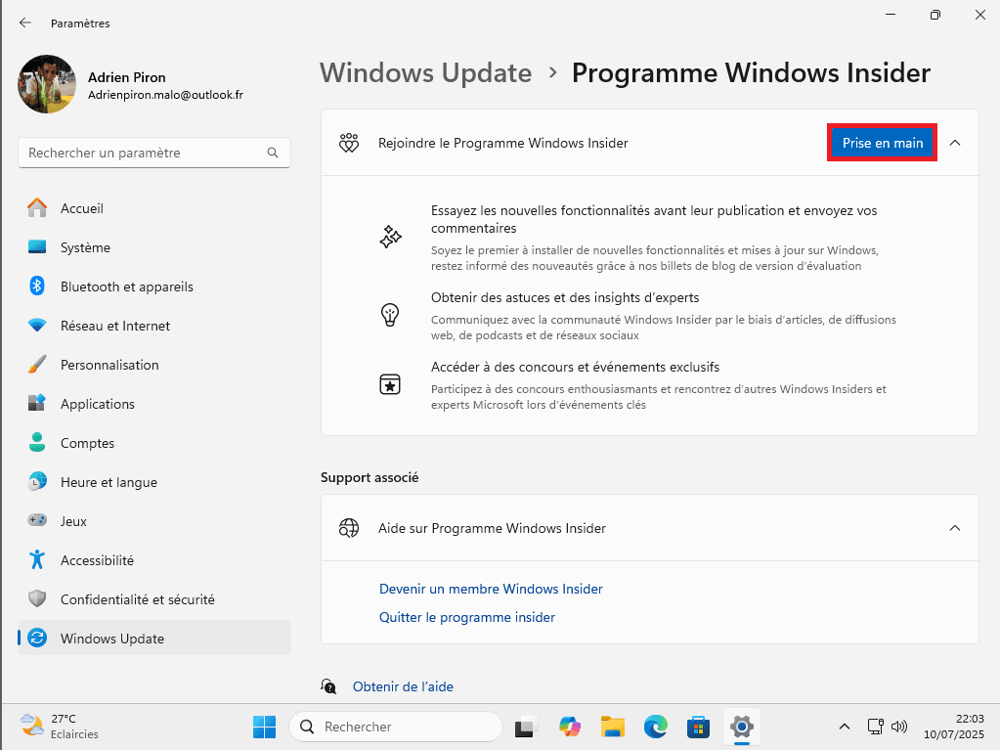Click the lightbulb icon for astuces
The image size is (1000, 750).
coord(390,315)
